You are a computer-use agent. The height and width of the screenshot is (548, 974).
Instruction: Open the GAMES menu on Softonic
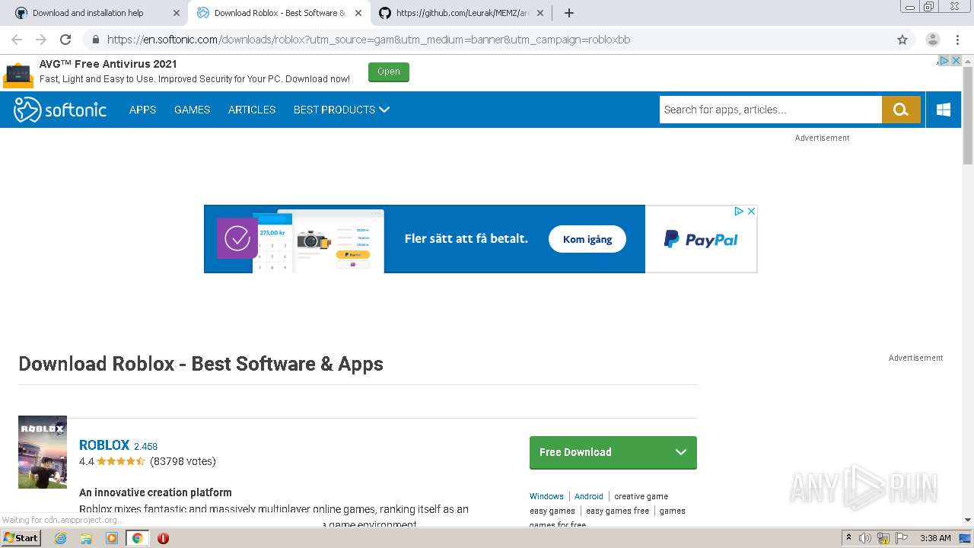pyautogui.click(x=192, y=110)
